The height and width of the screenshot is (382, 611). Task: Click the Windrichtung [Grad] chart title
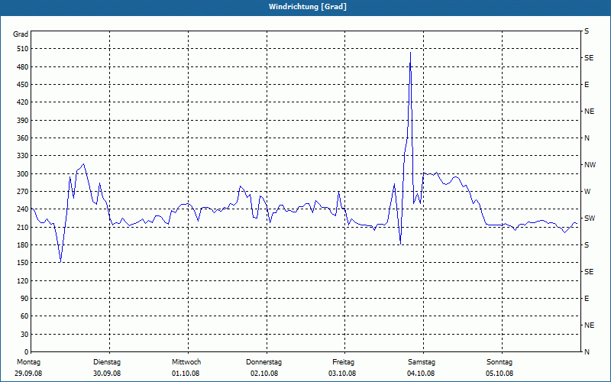pos(308,7)
